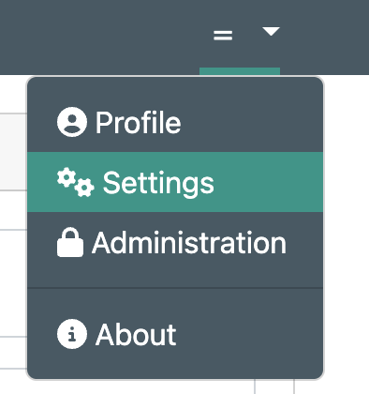Viewport: 369px width, 394px height.
Task: Click the two-bar equals icon in header
Action: pos(223,35)
